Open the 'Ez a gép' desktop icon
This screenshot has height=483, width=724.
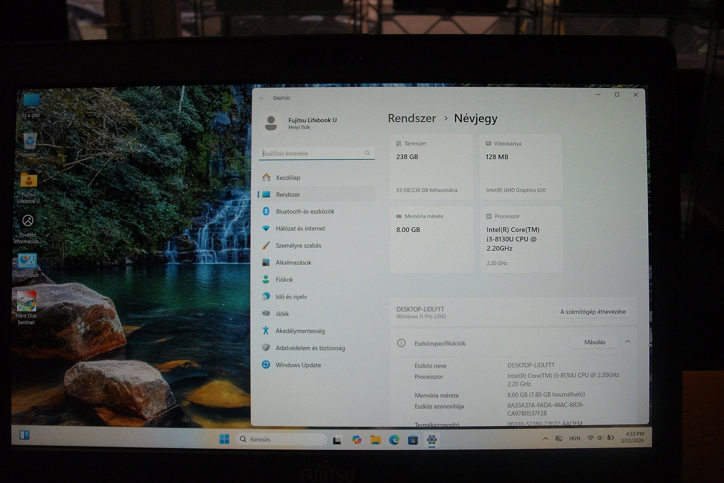point(31,105)
